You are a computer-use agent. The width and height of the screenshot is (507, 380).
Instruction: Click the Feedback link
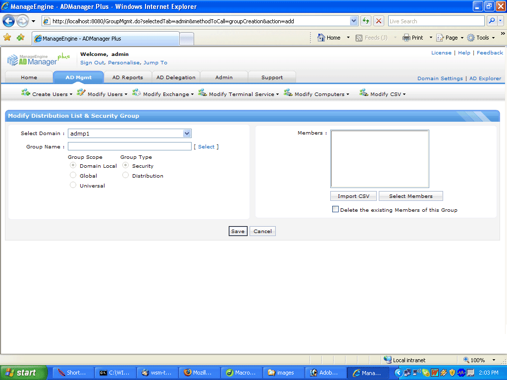coord(490,52)
